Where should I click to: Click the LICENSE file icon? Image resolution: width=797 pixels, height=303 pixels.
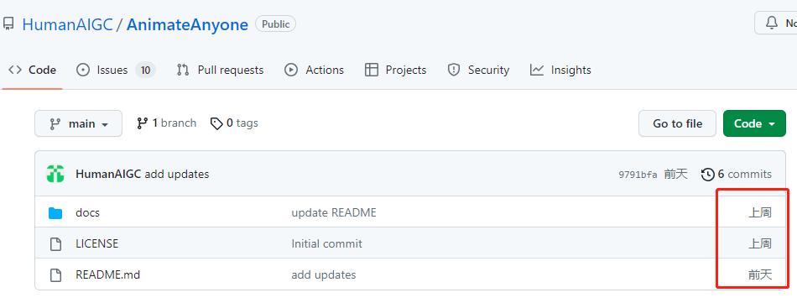click(55, 244)
